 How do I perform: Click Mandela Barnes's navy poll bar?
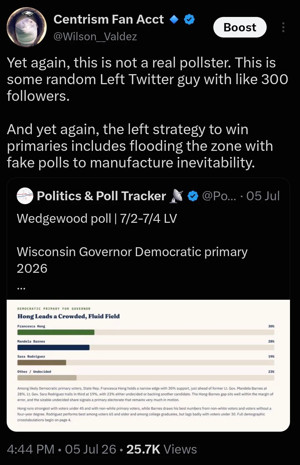tap(53, 347)
